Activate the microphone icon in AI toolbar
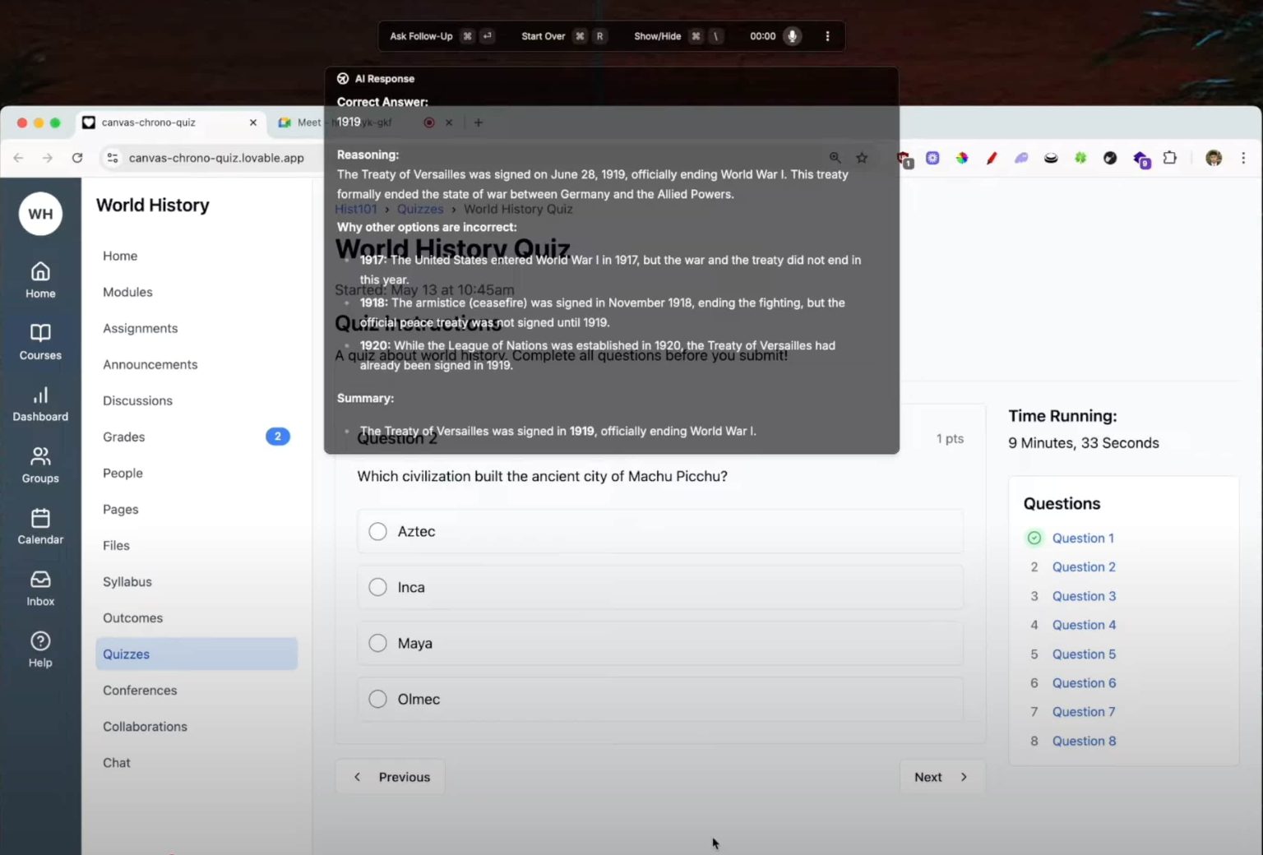The width and height of the screenshot is (1263, 855). (x=791, y=35)
